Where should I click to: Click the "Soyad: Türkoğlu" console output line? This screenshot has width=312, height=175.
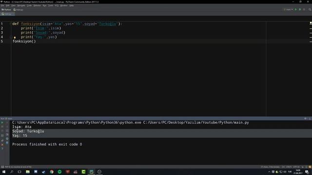[28, 131]
